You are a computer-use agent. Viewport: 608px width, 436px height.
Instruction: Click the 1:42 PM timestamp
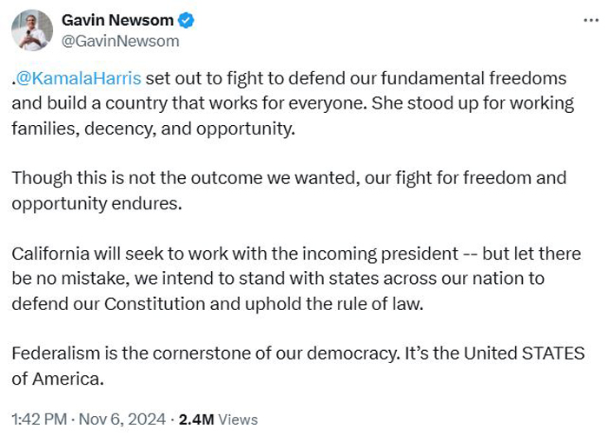click(39, 419)
